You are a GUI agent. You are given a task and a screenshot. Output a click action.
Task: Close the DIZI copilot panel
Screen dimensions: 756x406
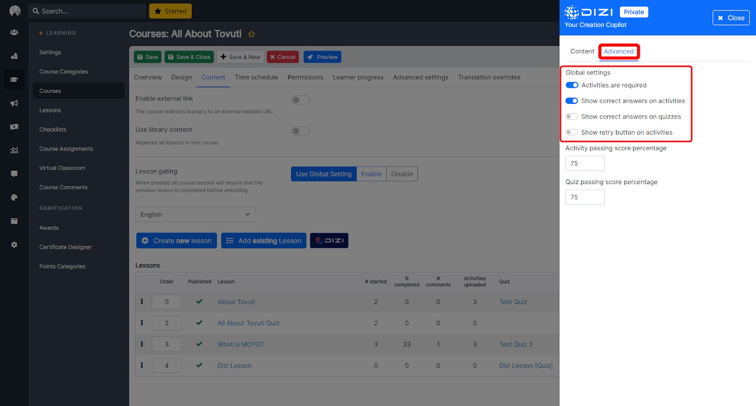[x=731, y=18]
